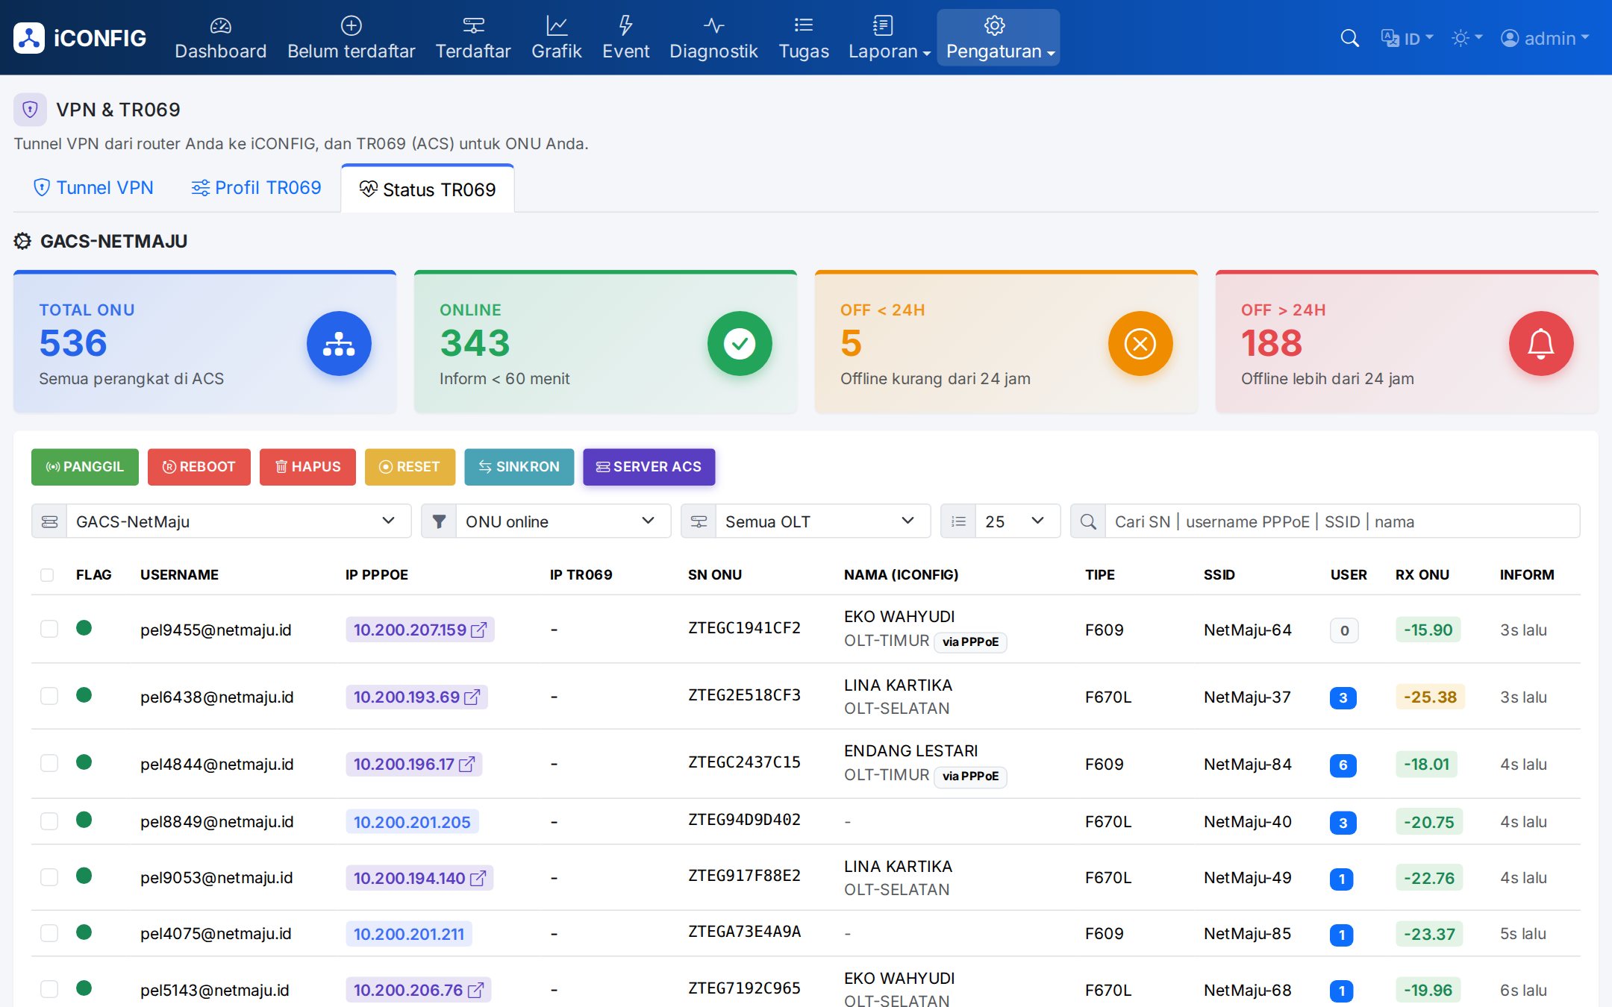The image size is (1612, 1007).
Task: Open the Semua OLT dropdown
Action: coord(823,521)
